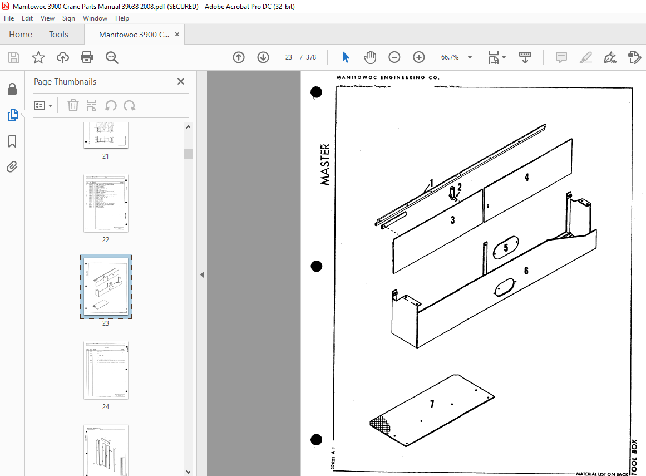Open the Find text search tool
Screen dimensions: 646x476
click(x=112, y=57)
